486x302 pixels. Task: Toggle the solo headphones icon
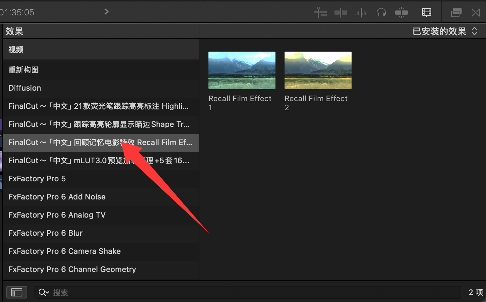[x=381, y=13]
